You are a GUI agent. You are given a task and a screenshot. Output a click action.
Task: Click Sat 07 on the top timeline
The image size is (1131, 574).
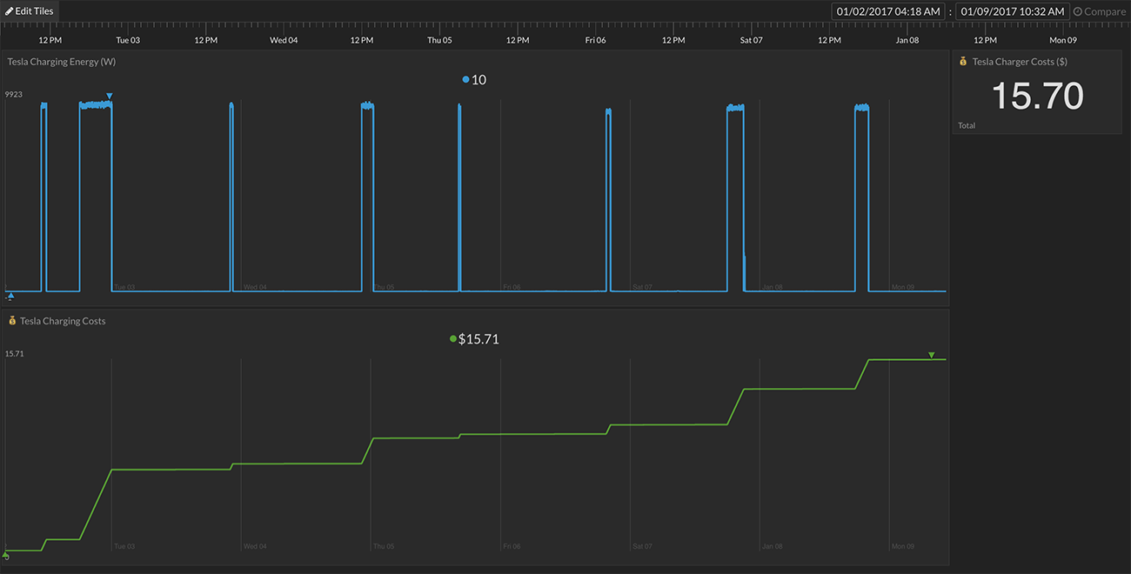pyautogui.click(x=751, y=40)
